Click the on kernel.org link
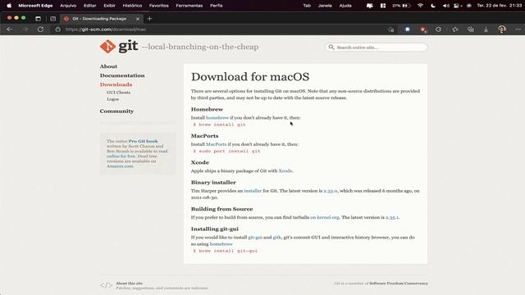 [x=325, y=217]
